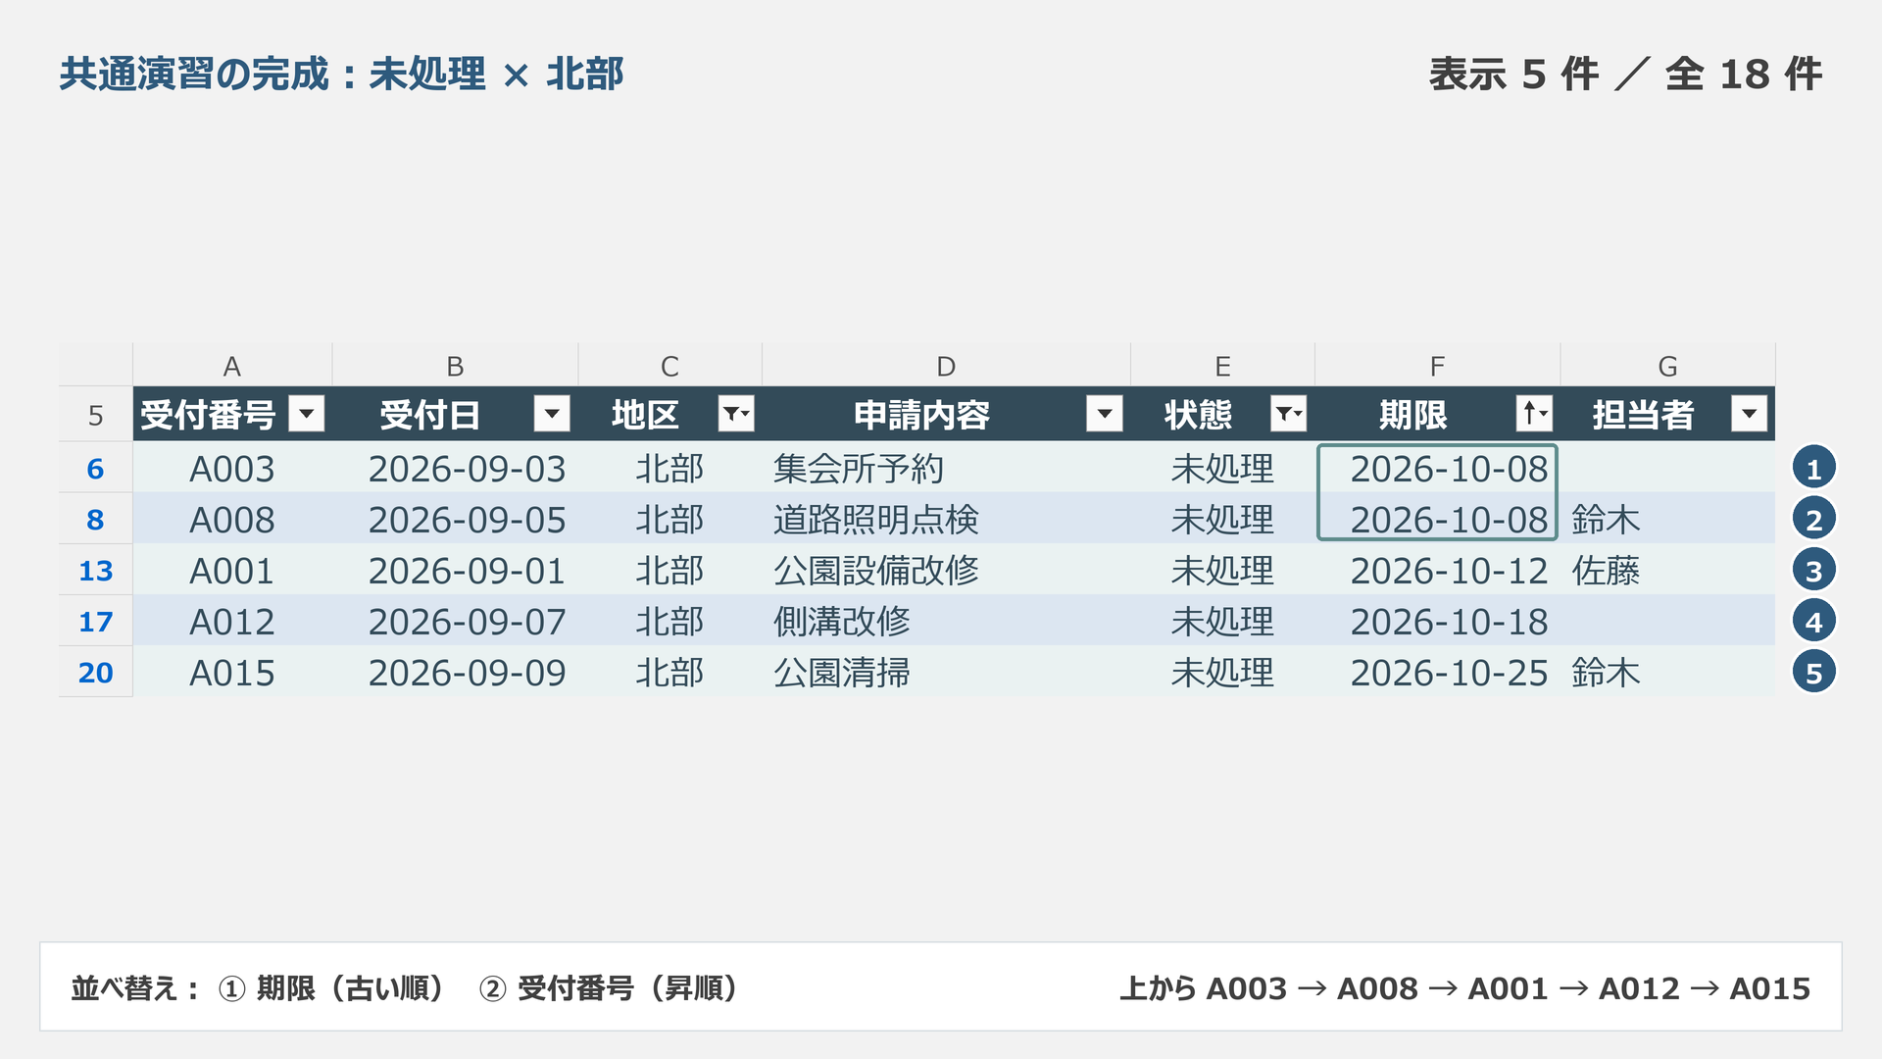Click cell A008
Viewport: 1882px width, 1059px height.
pyautogui.click(x=232, y=519)
